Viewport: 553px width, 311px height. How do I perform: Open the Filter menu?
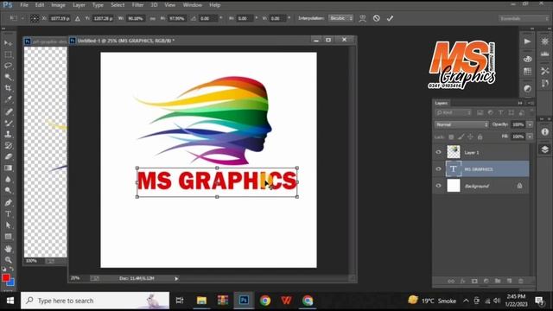coord(137,5)
